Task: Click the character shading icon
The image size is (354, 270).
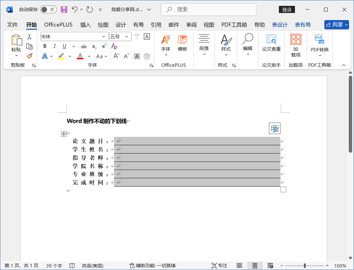Action: pyautogui.click(x=137, y=56)
